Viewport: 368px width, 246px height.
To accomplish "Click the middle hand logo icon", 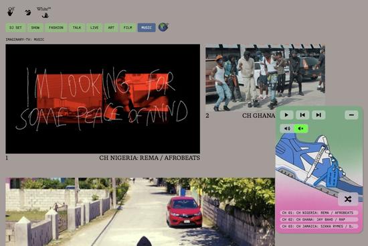I will click(27, 12).
